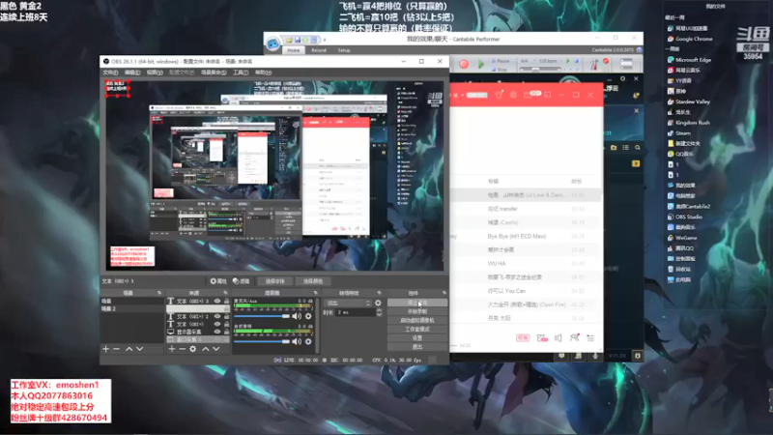The width and height of the screenshot is (773, 435).
Task: Select song WU HA in playlist
Action: (x=527, y=263)
